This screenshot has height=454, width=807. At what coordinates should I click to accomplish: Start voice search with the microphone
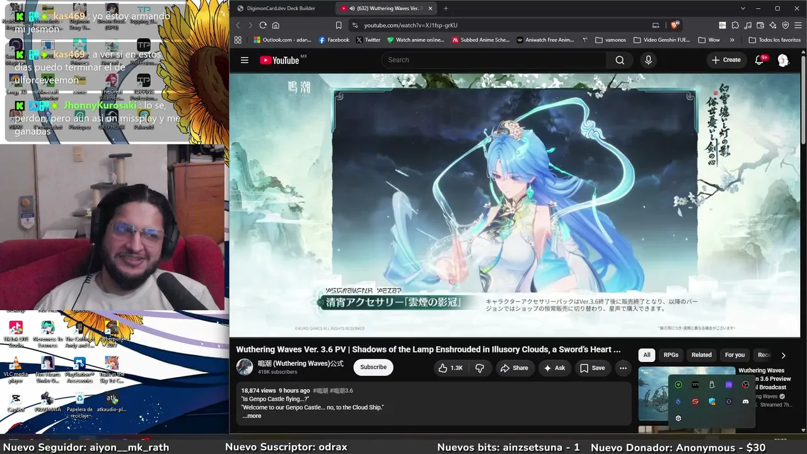(x=648, y=60)
